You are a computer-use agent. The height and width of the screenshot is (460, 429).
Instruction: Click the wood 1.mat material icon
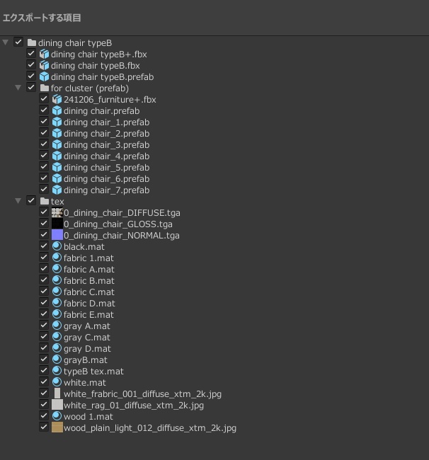[57, 416]
